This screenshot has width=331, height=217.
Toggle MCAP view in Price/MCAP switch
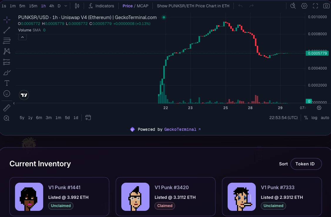(x=142, y=6)
